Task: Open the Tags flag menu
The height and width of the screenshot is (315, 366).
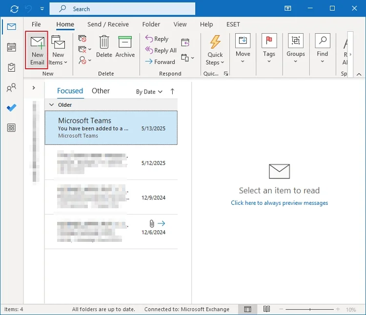Action: pos(269,48)
